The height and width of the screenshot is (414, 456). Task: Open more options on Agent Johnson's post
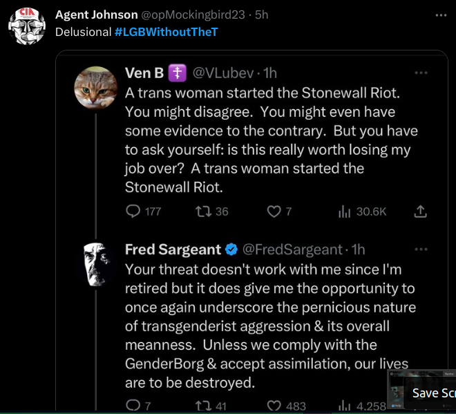(x=441, y=15)
